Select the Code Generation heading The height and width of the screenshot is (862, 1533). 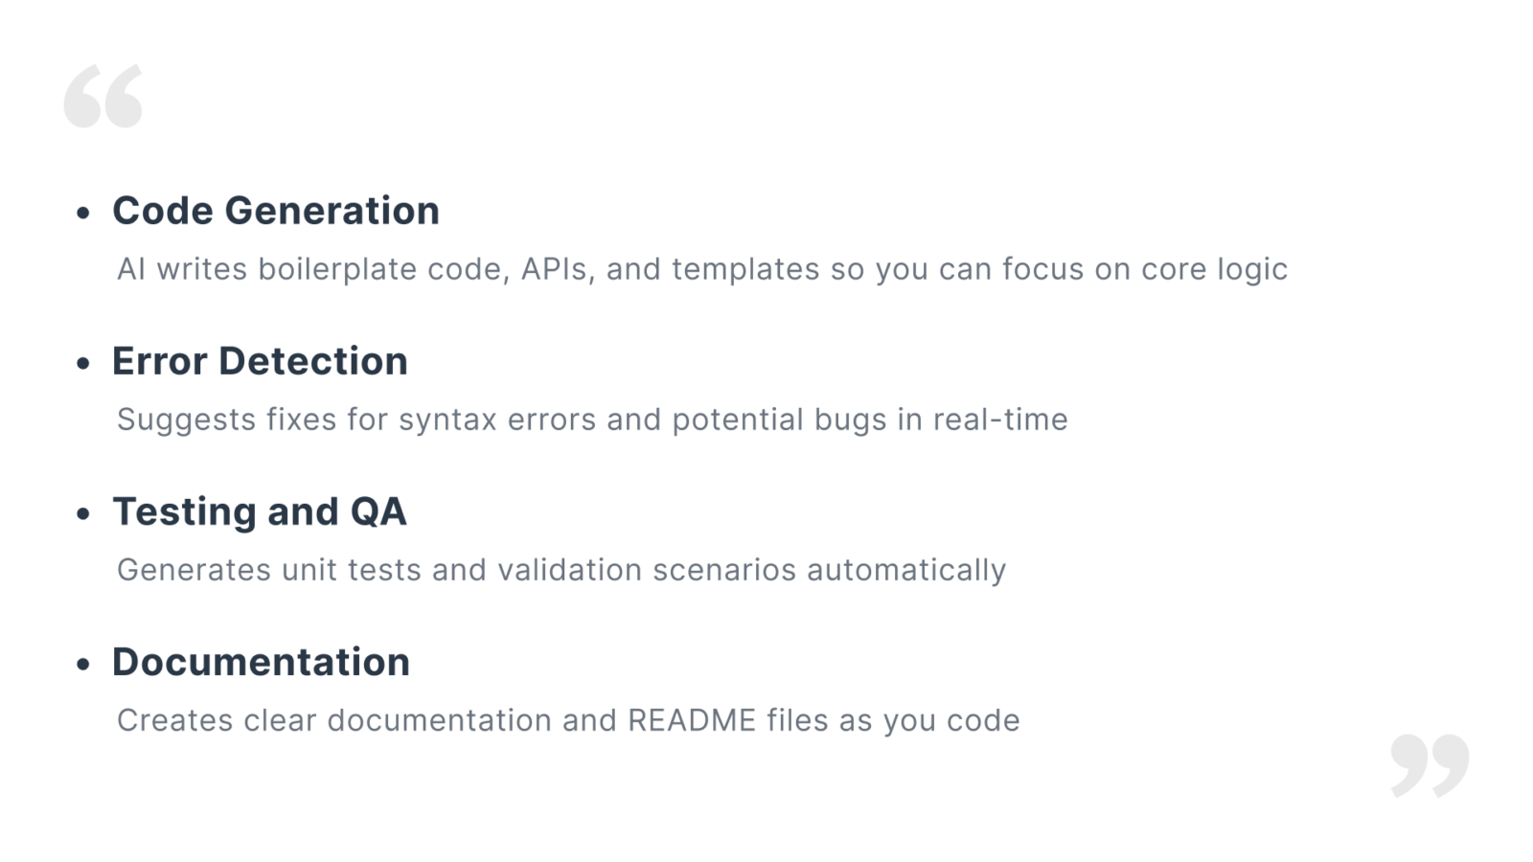point(276,211)
